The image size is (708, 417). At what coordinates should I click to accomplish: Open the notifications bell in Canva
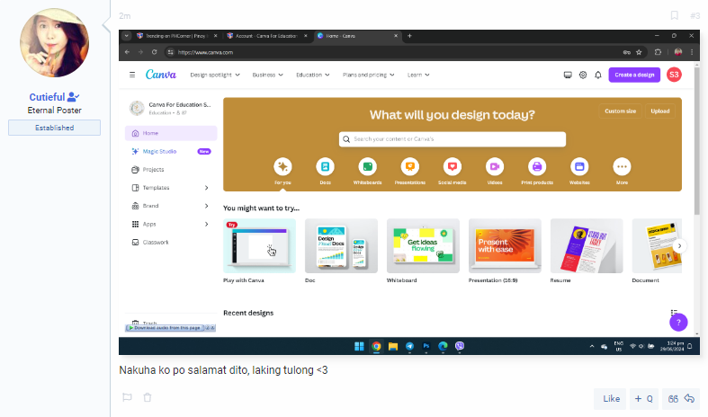[x=598, y=75]
